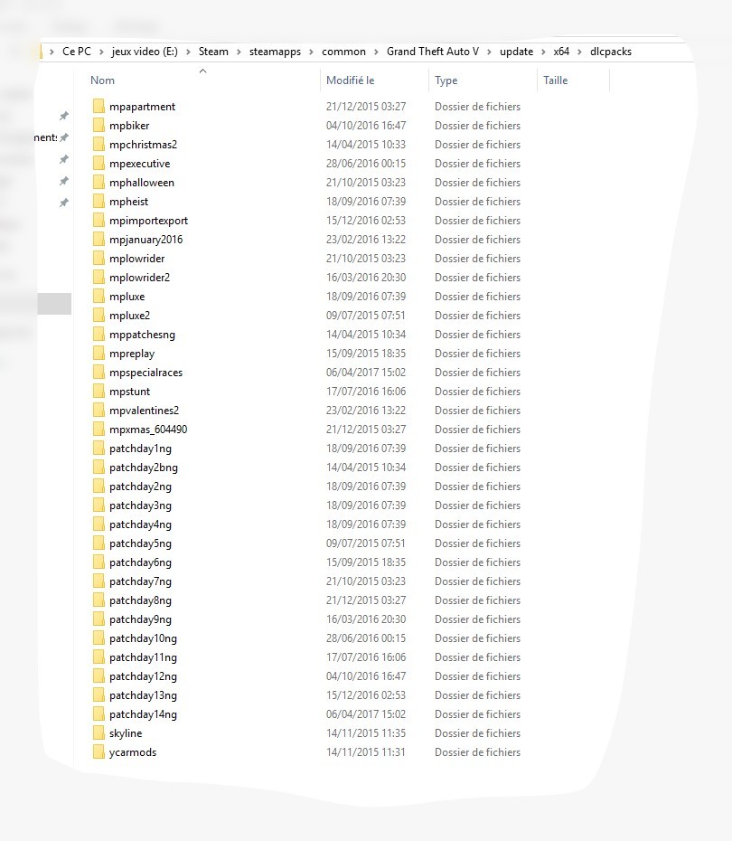The image size is (732, 841).
Task: Click the mplowrider folder icon
Action: [99, 258]
